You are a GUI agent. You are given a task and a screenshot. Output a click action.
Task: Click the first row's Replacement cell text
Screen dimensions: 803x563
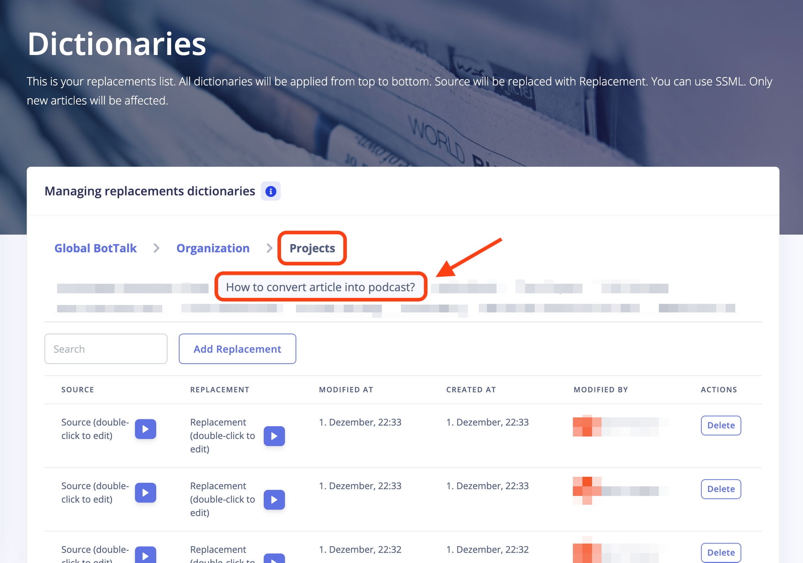click(222, 436)
